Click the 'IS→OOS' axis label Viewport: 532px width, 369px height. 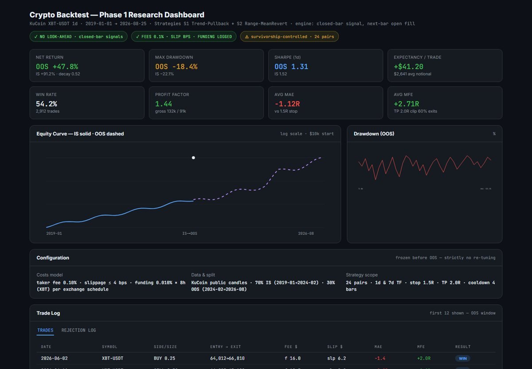190,233
